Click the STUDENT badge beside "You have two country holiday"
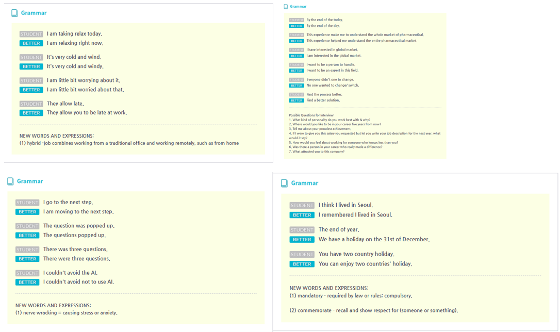Image resolution: width=560 pixels, height=332 pixels. point(302,255)
